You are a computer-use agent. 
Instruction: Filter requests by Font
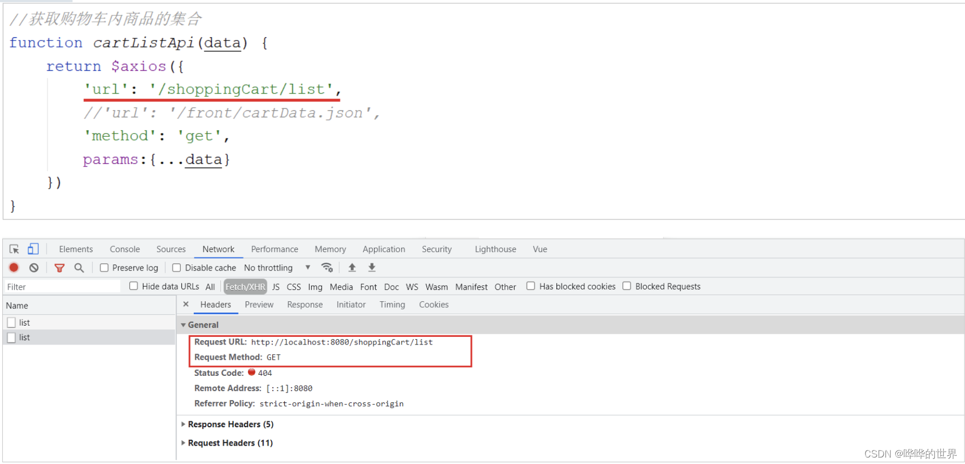(369, 287)
